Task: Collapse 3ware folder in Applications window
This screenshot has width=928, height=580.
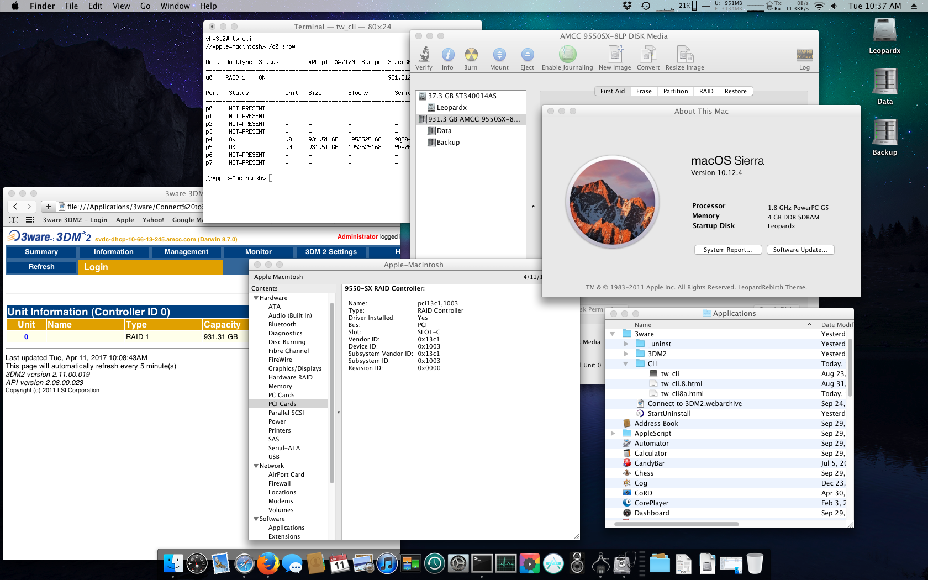Action: click(x=612, y=334)
